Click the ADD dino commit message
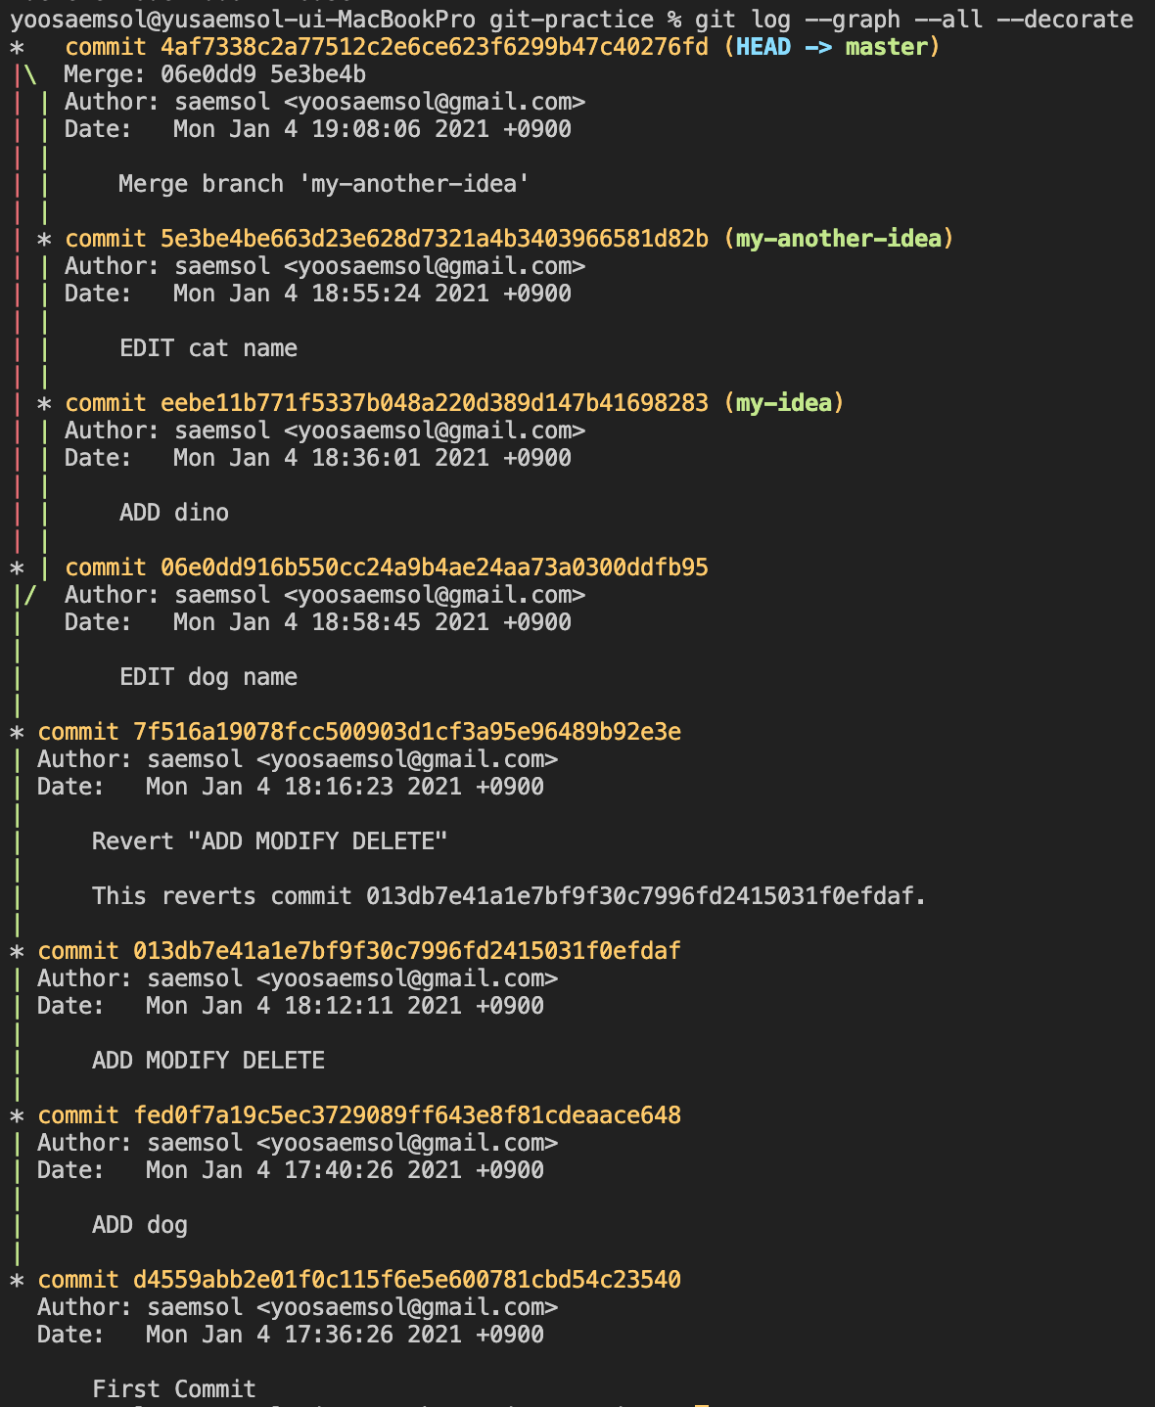Viewport: 1155px width, 1407px height. [x=174, y=513]
